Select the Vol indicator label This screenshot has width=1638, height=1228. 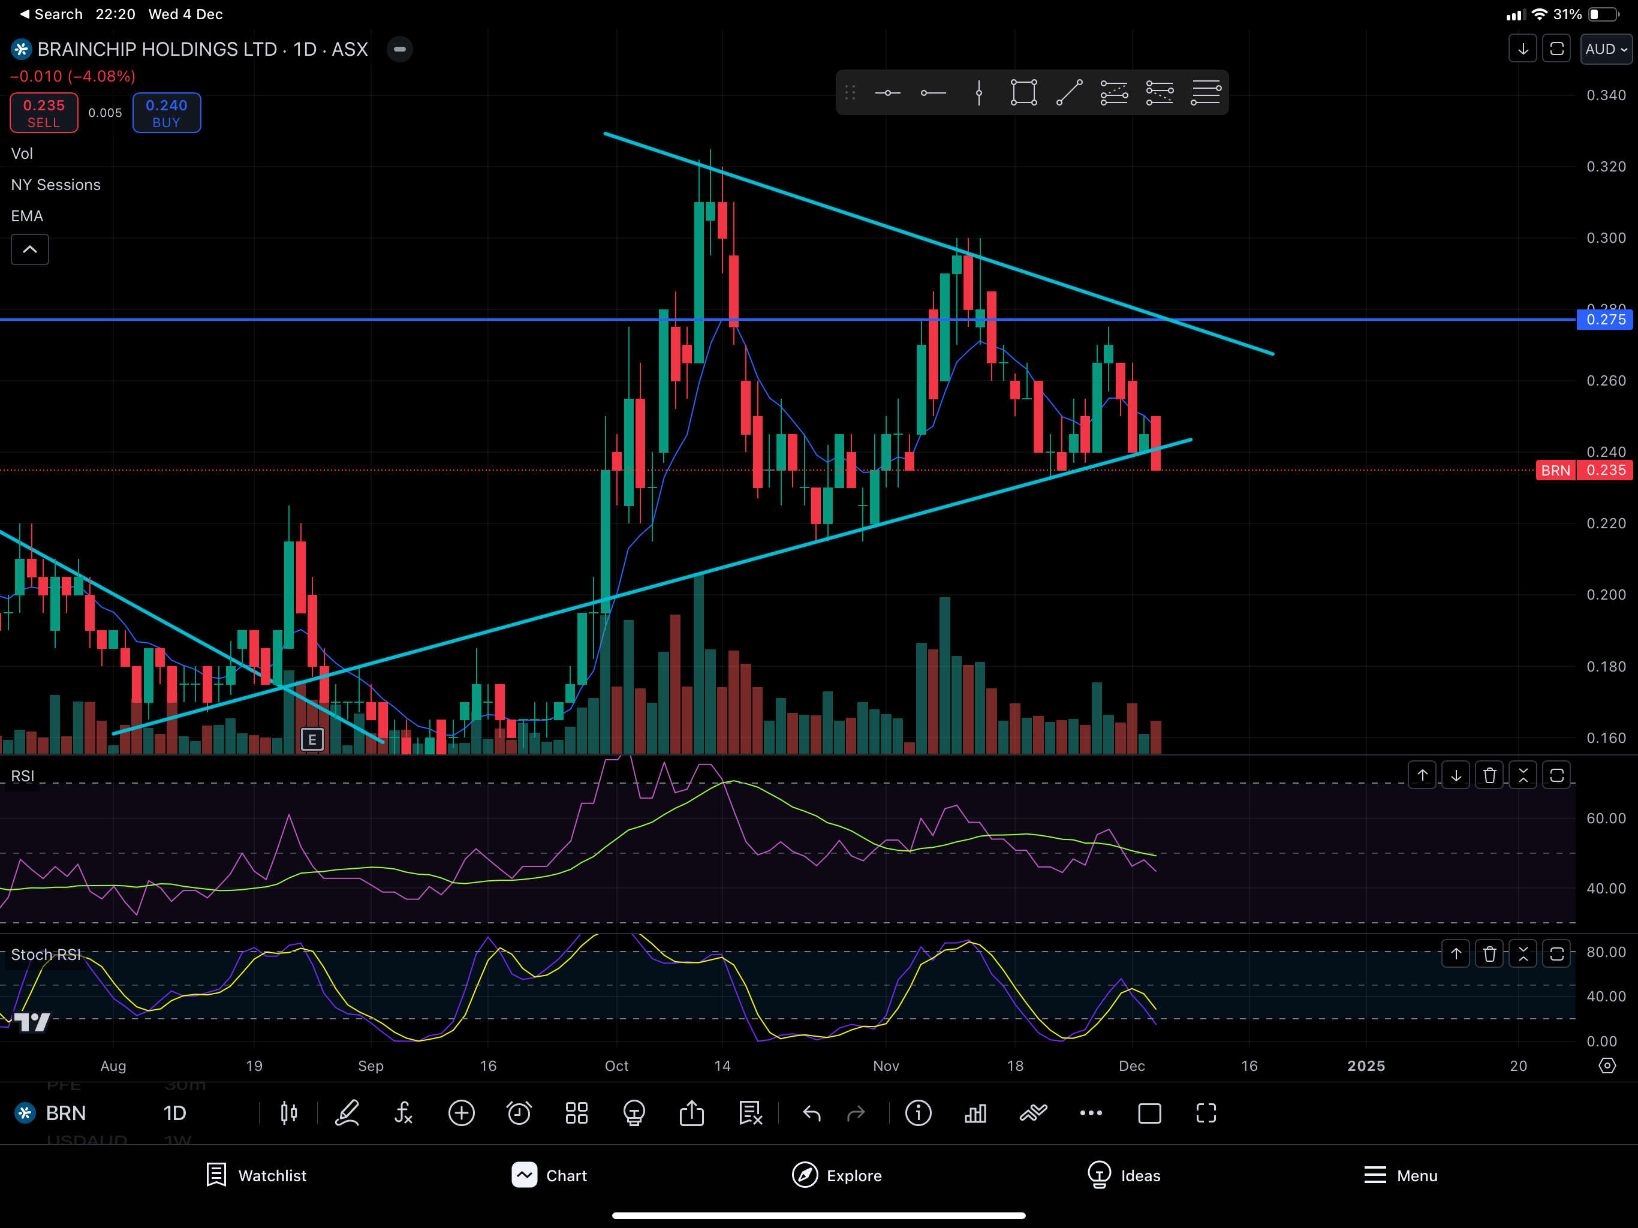click(x=22, y=153)
